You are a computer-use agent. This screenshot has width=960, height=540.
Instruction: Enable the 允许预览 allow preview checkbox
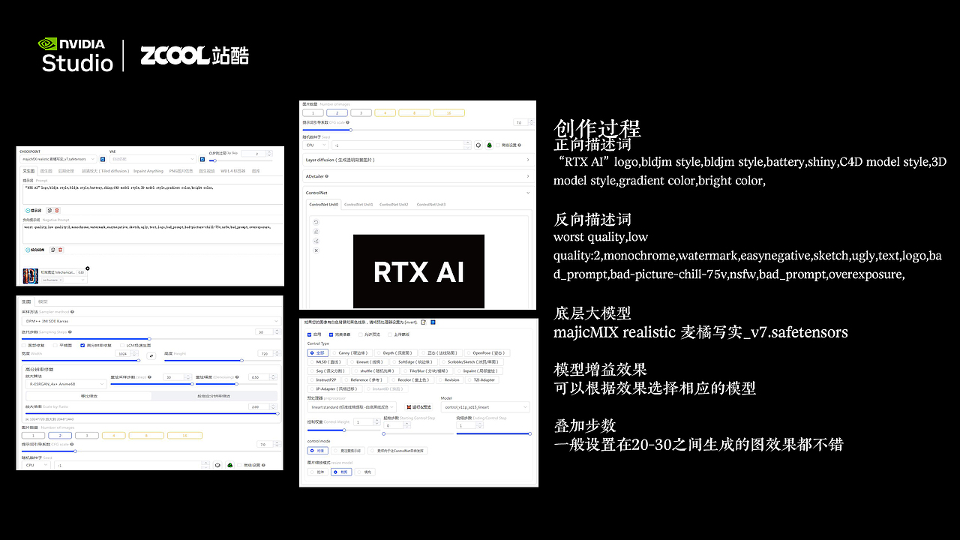tap(360, 334)
